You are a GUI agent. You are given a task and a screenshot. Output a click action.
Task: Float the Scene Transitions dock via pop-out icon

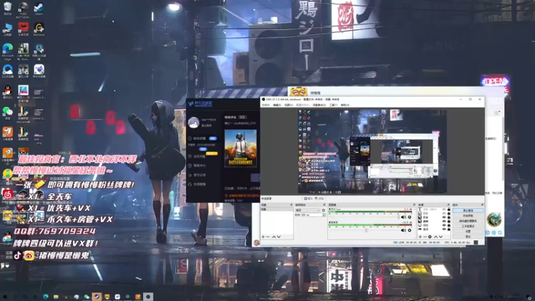tap(324, 205)
